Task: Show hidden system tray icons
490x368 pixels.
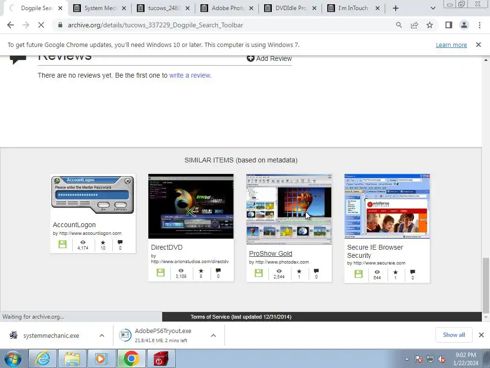Action: pyautogui.click(x=407, y=359)
